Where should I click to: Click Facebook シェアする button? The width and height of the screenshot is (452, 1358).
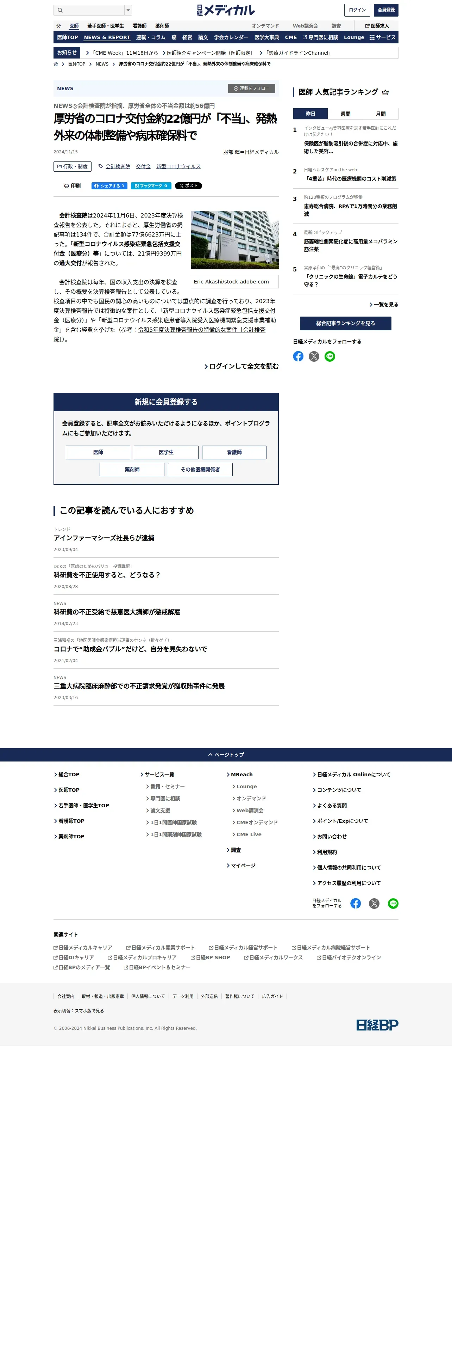(x=109, y=185)
